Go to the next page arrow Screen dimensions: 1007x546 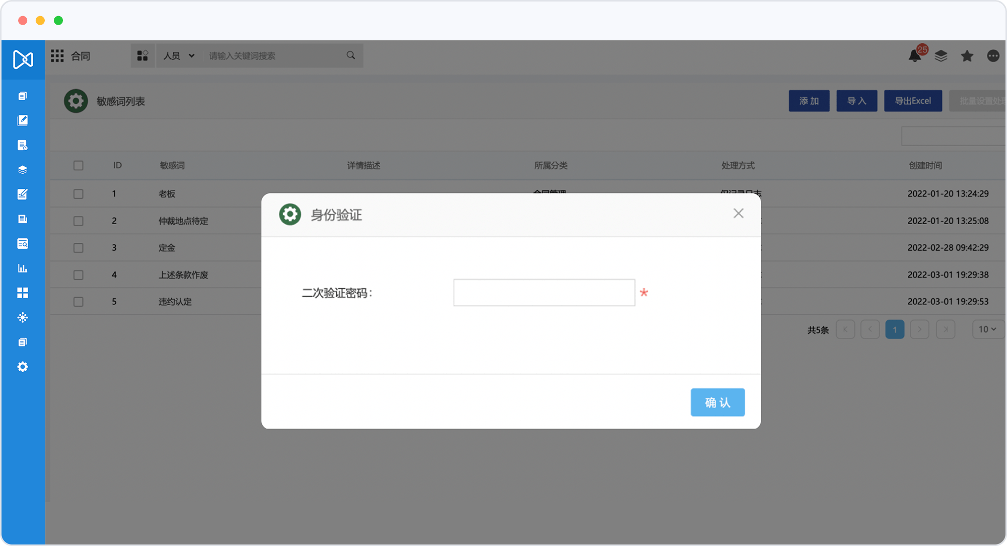(x=919, y=329)
